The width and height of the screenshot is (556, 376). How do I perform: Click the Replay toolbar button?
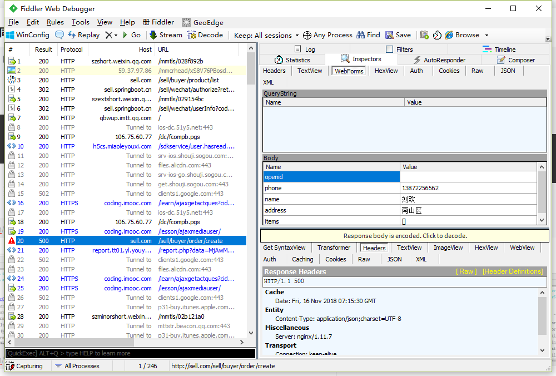(x=83, y=35)
